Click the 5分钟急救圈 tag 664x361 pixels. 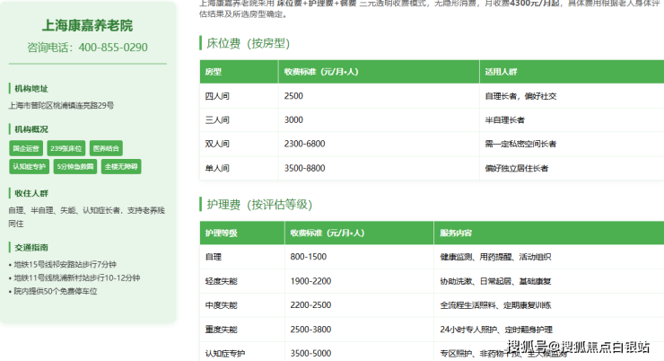click(x=75, y=166)
